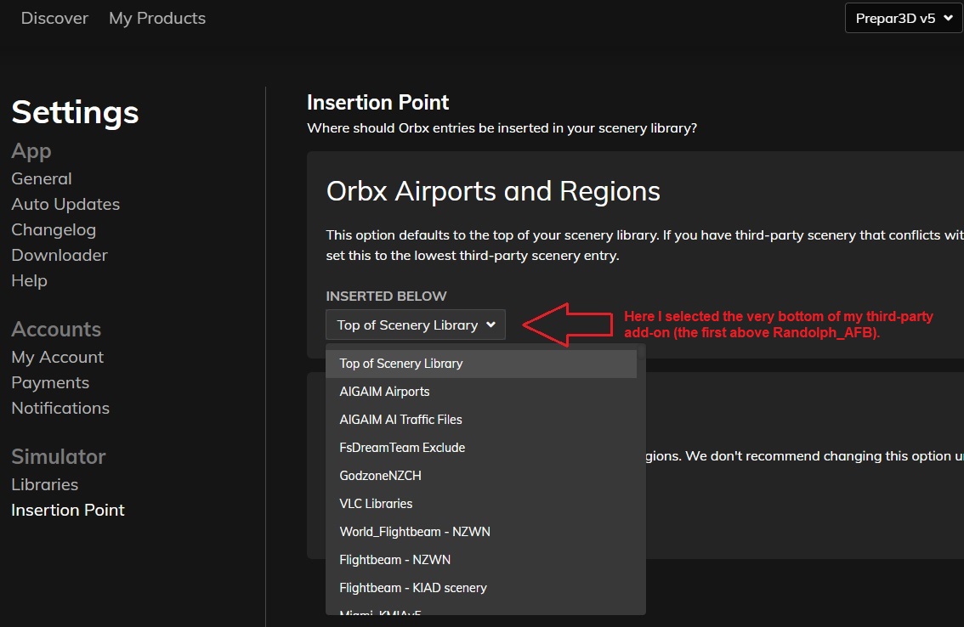Viewport: 964px width, 627px height.
Task: Open Auto Updates settings
Action: (x=65, y=204)
